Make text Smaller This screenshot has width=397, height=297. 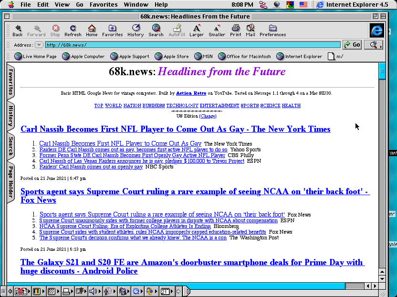[x=217, y=30]
